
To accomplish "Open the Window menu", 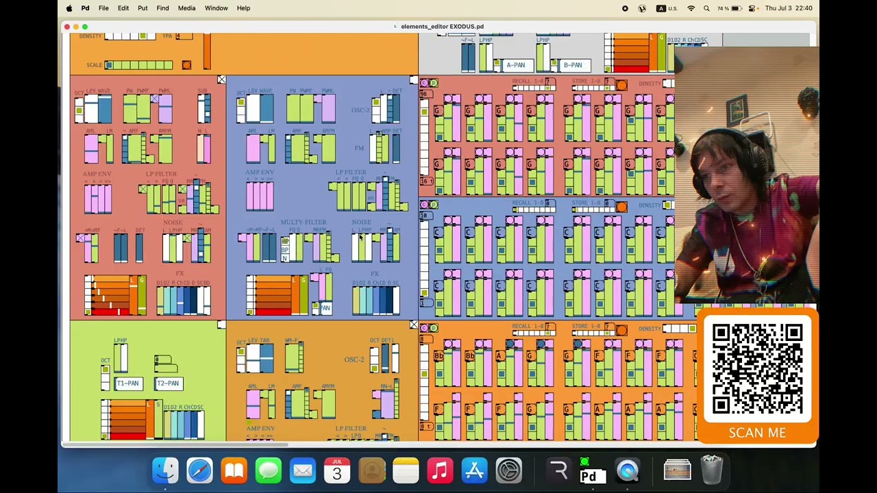I will 216,8.
